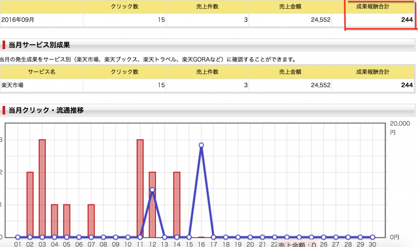Screen dimensions: 419x247
Task: Click the 20,000円 axis label on the chart
Action: tap(401, 127)
